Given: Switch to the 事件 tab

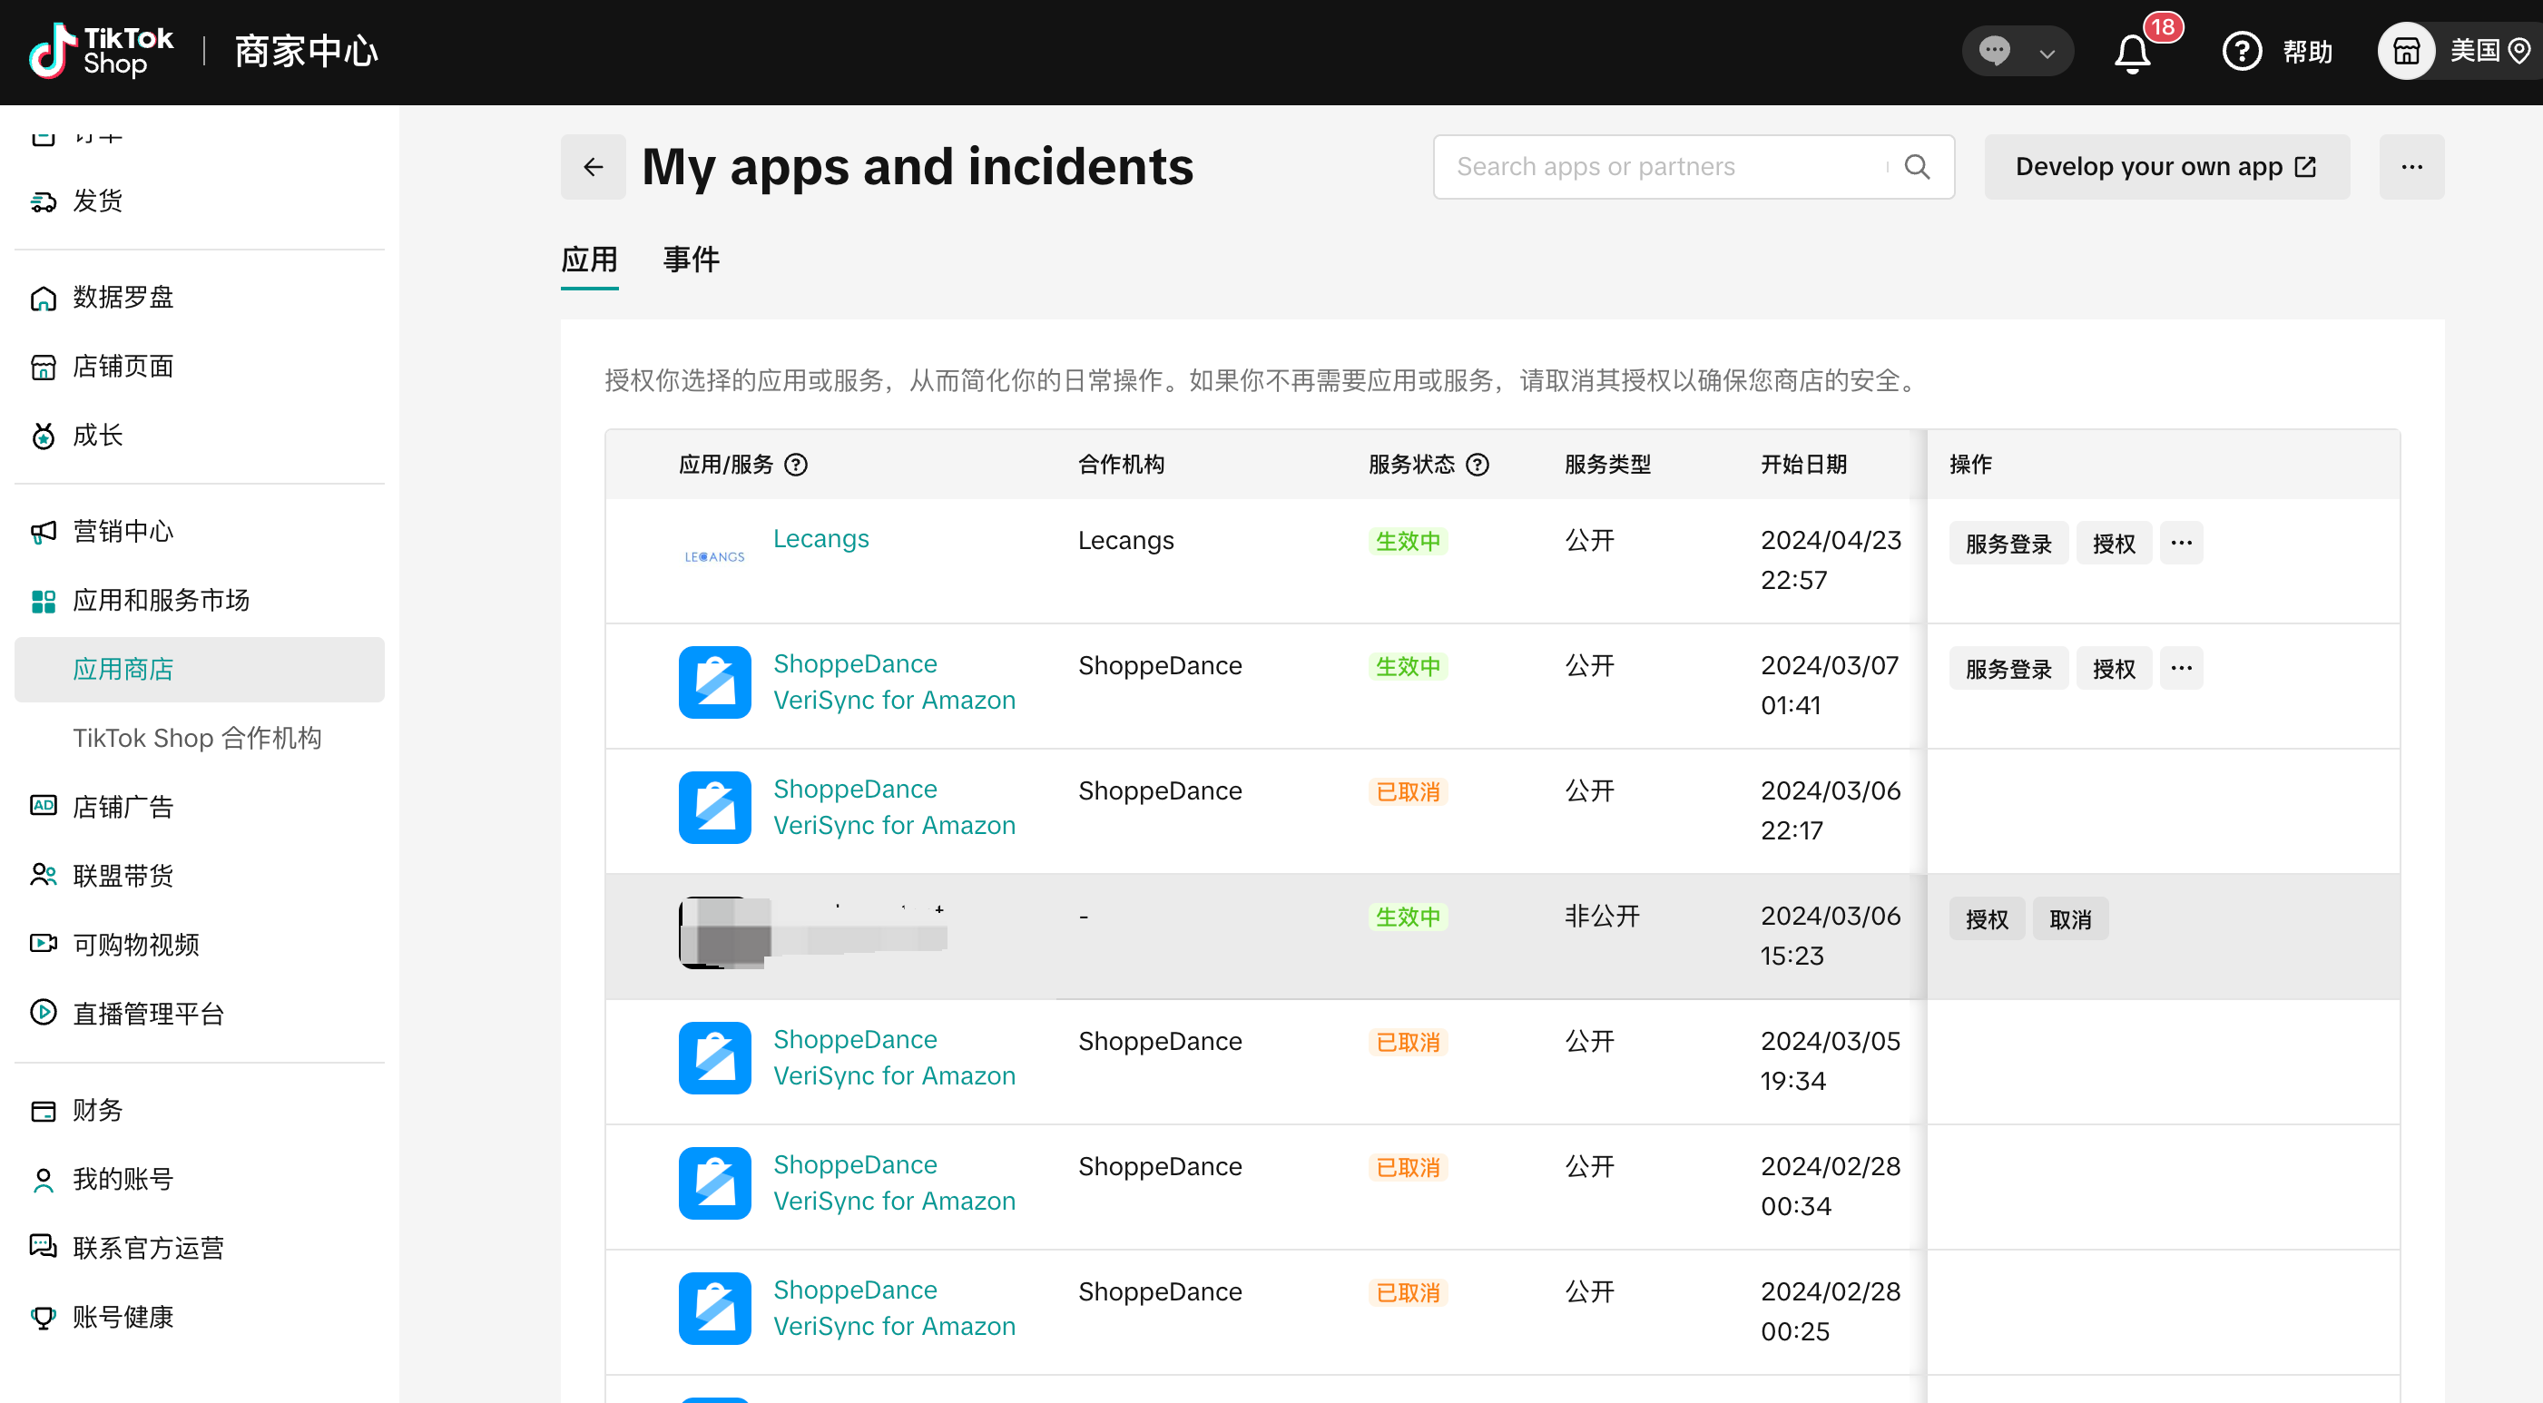Looking at the screenshot, I should (691, 260).
